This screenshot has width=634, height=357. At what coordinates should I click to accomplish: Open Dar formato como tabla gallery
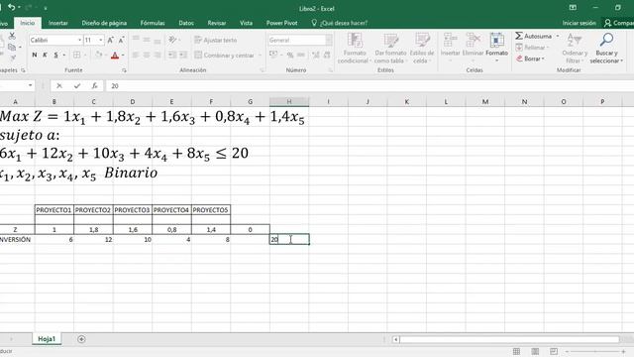(390, 49)
